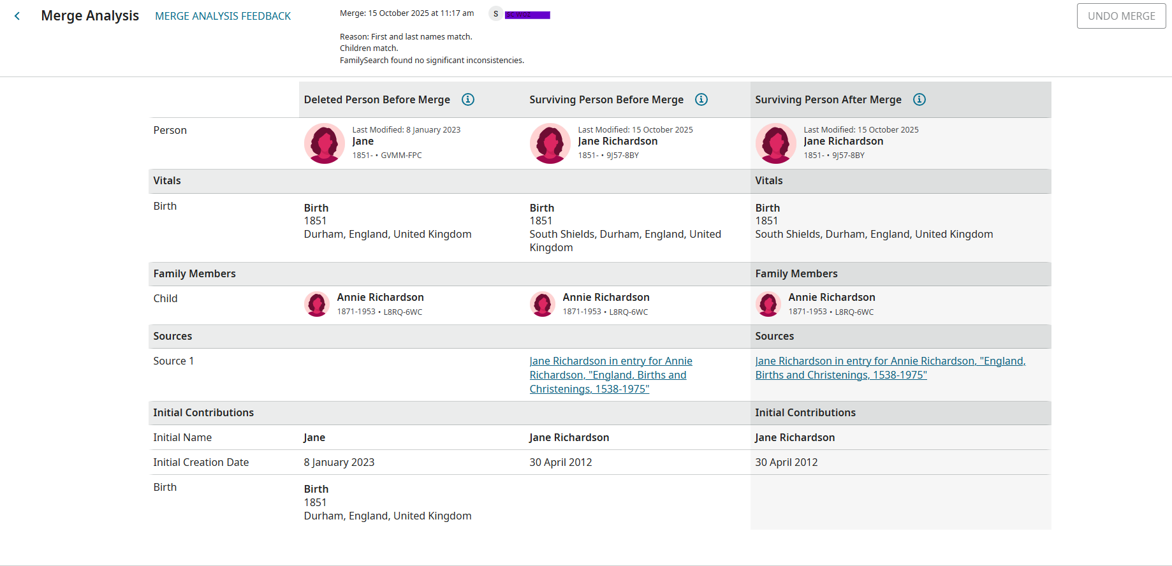The image size is (1172, 566).
Task: Click Jane Richardson's portrait in the Surviving Person Before Merge column
Action: tap(550, 143)
